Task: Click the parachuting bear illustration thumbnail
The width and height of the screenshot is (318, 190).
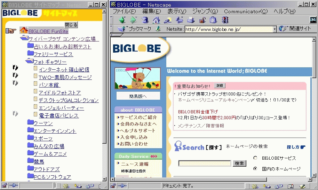Action: coord(137,78)
